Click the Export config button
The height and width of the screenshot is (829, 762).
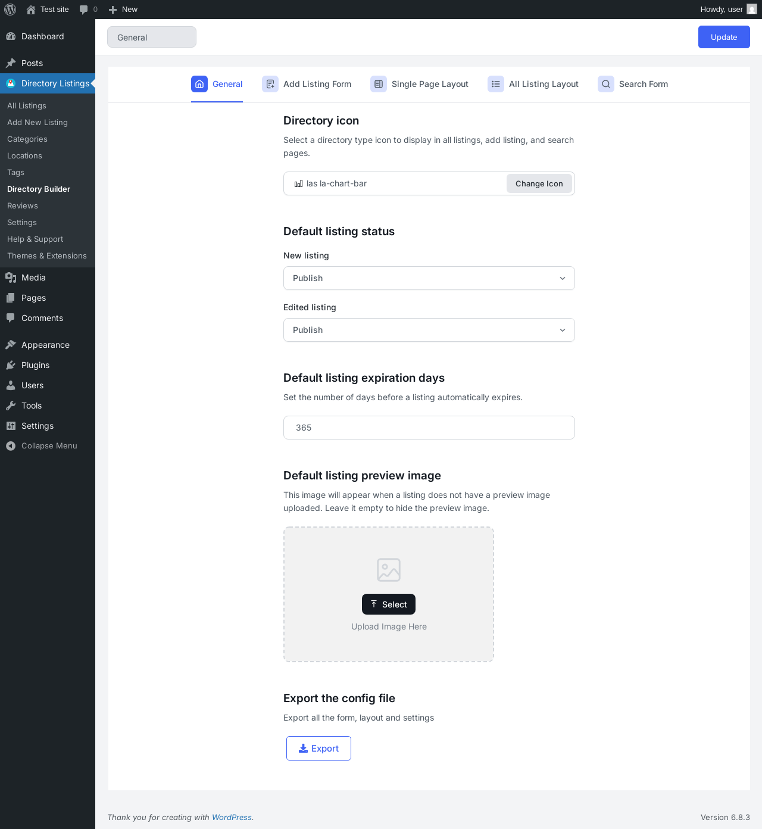(318, 749)
